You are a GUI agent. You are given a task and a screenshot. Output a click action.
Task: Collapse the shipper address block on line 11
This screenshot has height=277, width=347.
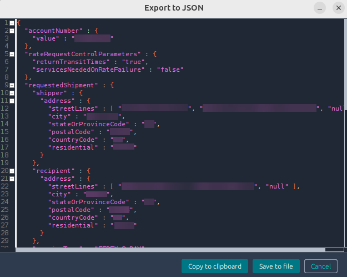(x=12, y=101)
